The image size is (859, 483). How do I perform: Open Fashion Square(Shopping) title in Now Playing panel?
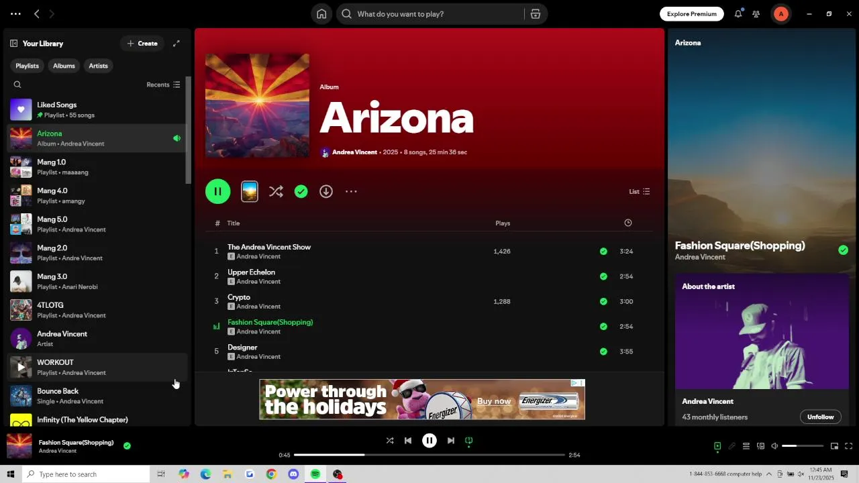click(740, 246)
